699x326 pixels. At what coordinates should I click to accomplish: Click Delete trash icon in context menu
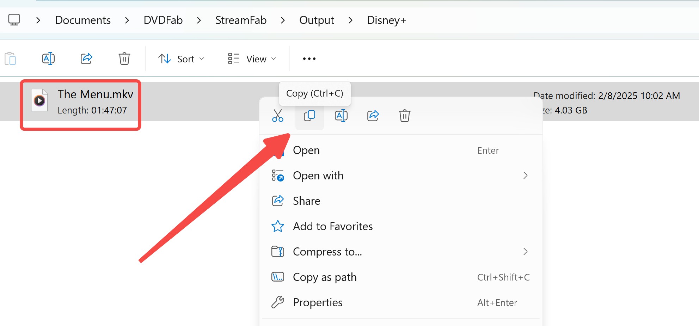click(x=405, y=116)
